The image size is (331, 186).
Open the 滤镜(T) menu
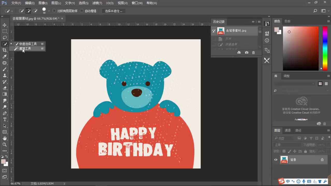coord(97,3)
